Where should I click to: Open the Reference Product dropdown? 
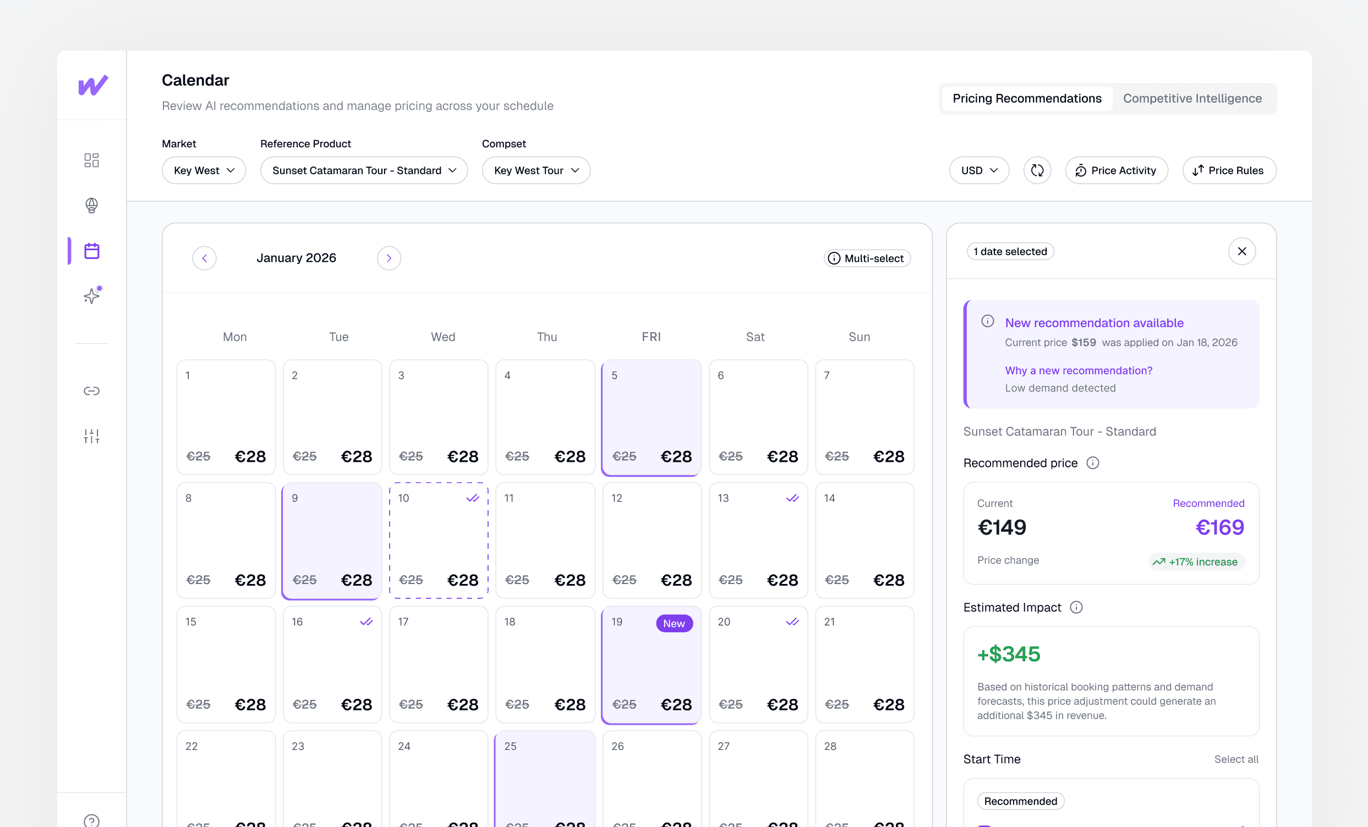coord(364,170)
